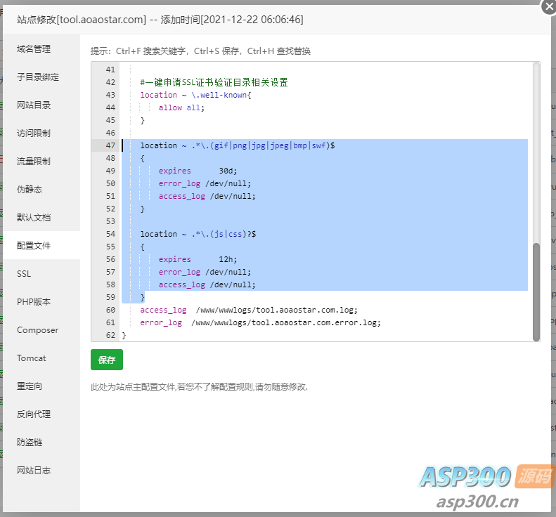Switch to 子目录绑定 tab
Viewport: 556px width, 517px height.
click(38, 77)
